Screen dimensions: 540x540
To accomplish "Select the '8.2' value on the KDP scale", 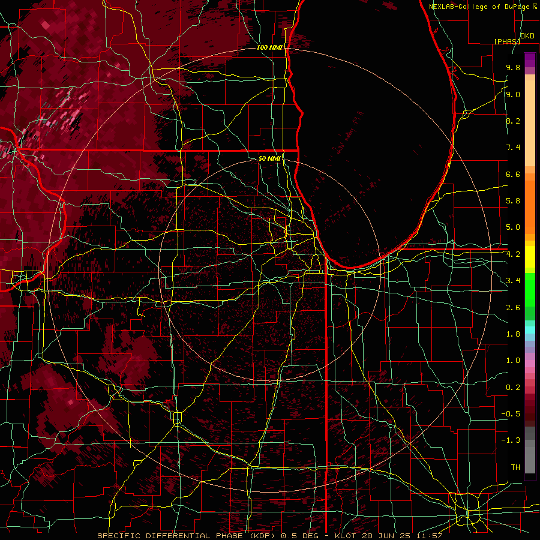I will (x=513, y=121).
